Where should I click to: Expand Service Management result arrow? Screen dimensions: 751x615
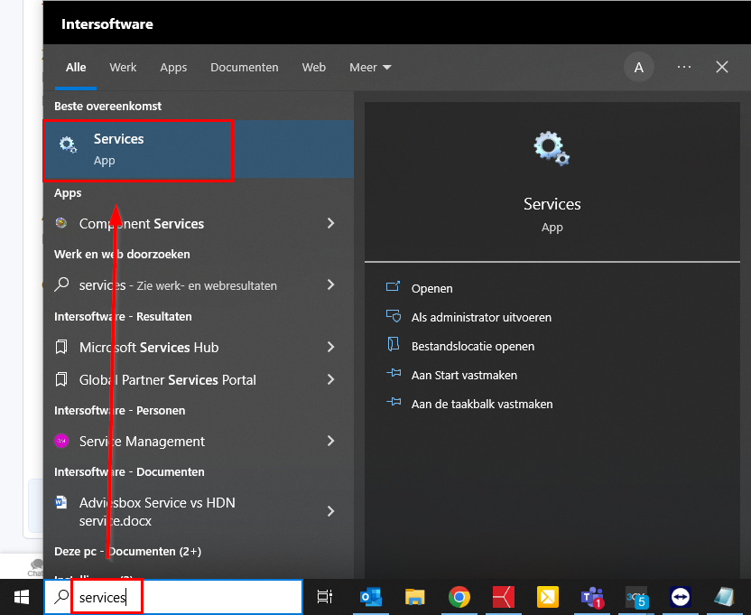(330, 441)
